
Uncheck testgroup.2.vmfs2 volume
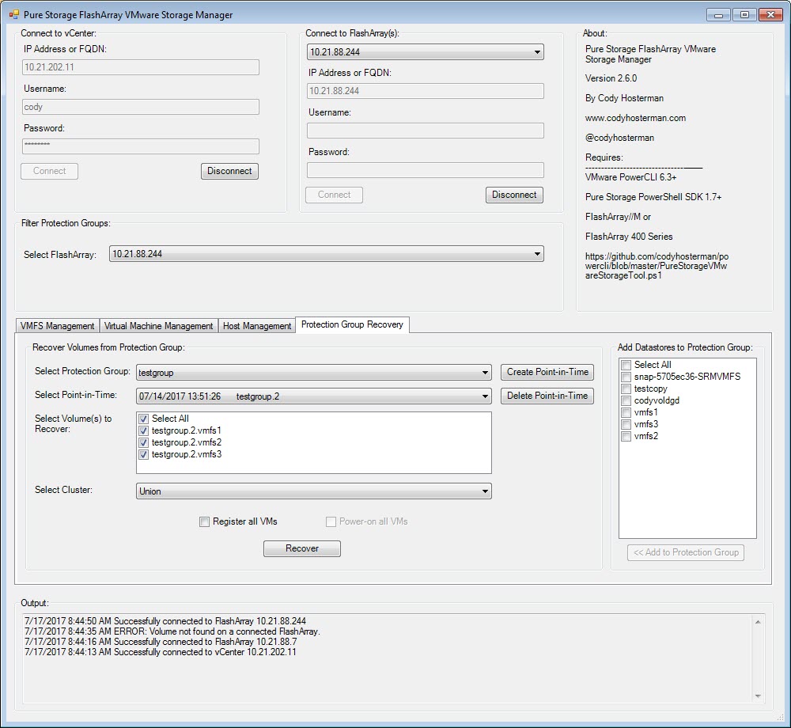coord(144,442)
